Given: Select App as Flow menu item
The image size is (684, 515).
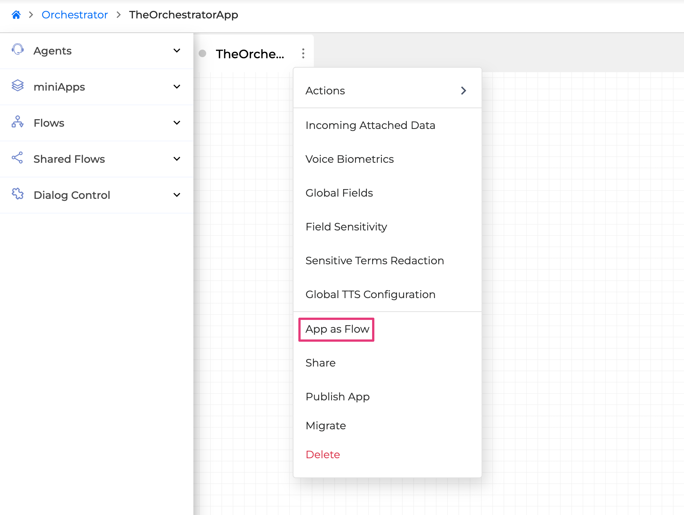Looking at the screenshot, I should [x=337, y=329].
